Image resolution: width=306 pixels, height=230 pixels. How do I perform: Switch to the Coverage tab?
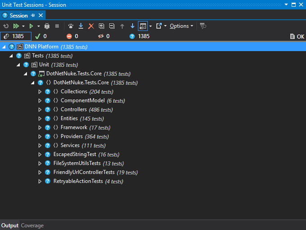[32, 226]
